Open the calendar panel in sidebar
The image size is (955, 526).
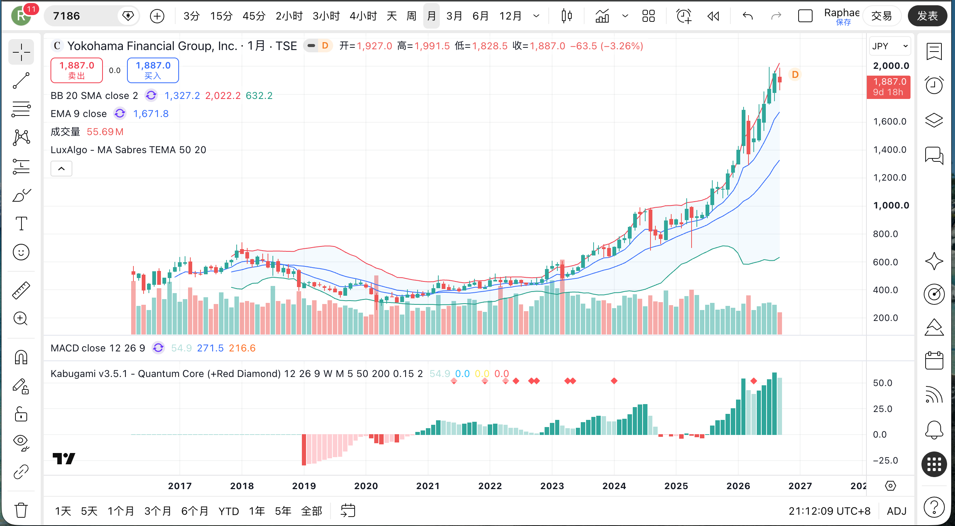click(934, 360)
